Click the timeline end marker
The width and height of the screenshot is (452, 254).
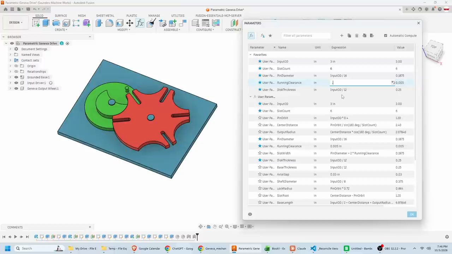click(197, 236)
